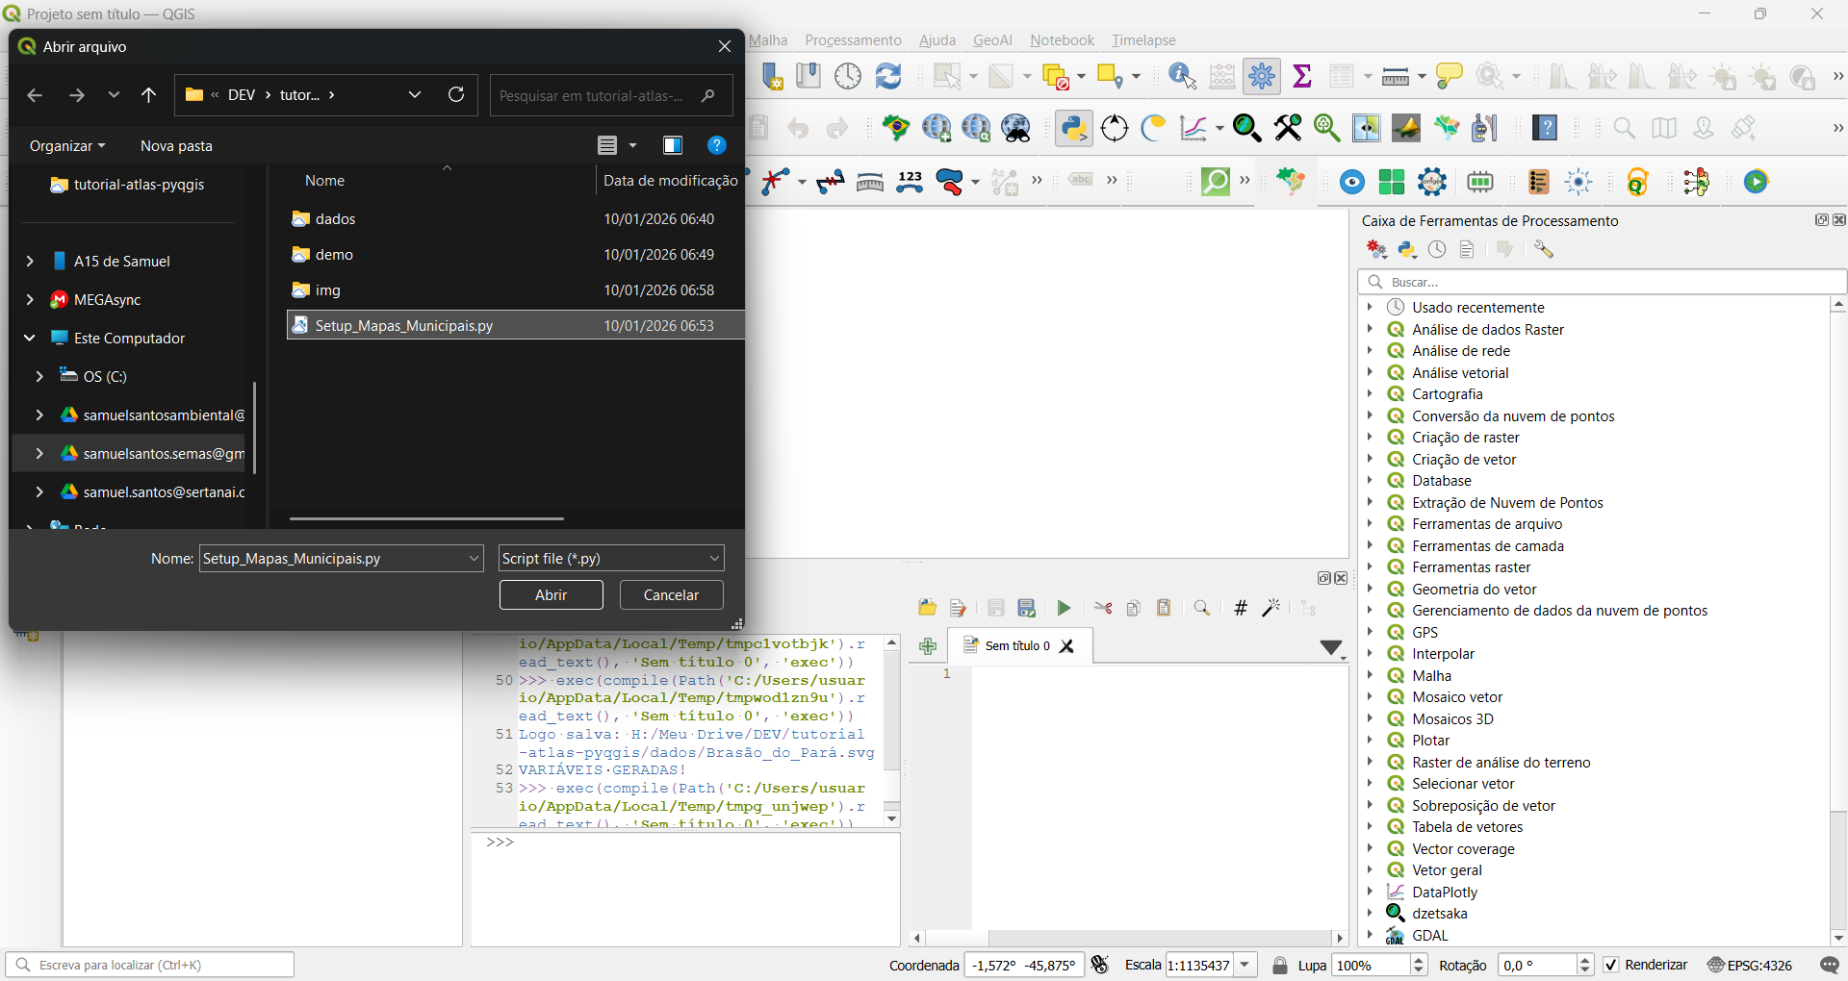Viewport: 1848px width, 981px height.
Task: Expand the Análise vetorial category
Action: coord(1371,372)
